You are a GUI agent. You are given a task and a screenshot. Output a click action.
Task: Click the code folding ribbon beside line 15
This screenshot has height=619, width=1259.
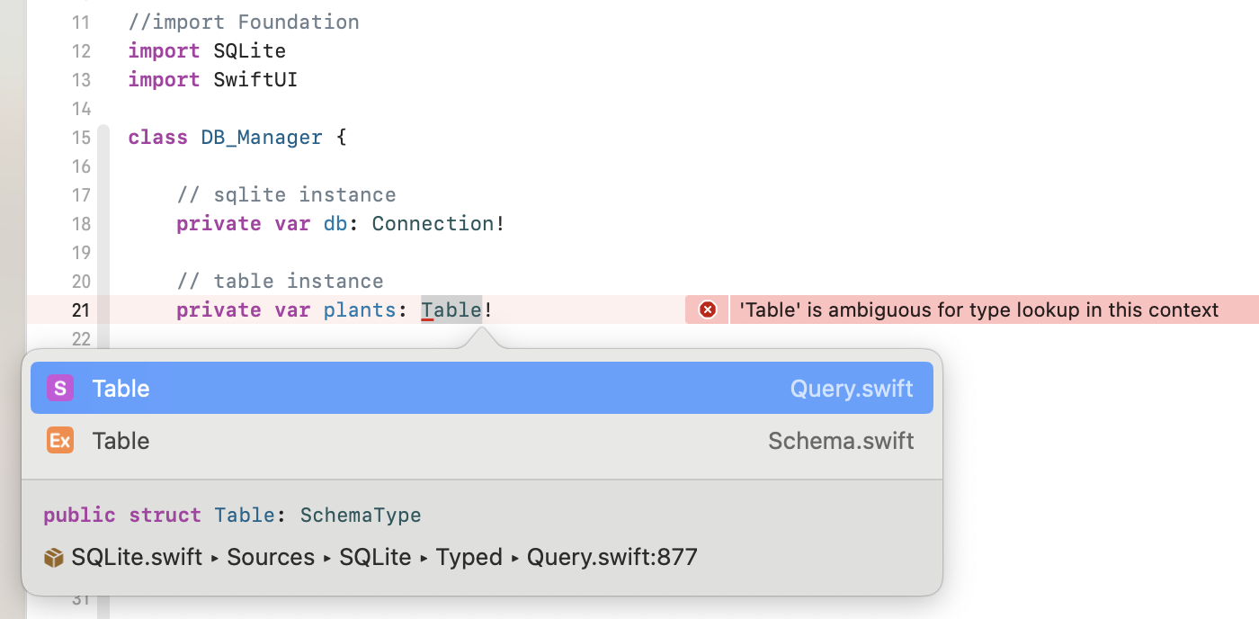click(x=103, y=137)
